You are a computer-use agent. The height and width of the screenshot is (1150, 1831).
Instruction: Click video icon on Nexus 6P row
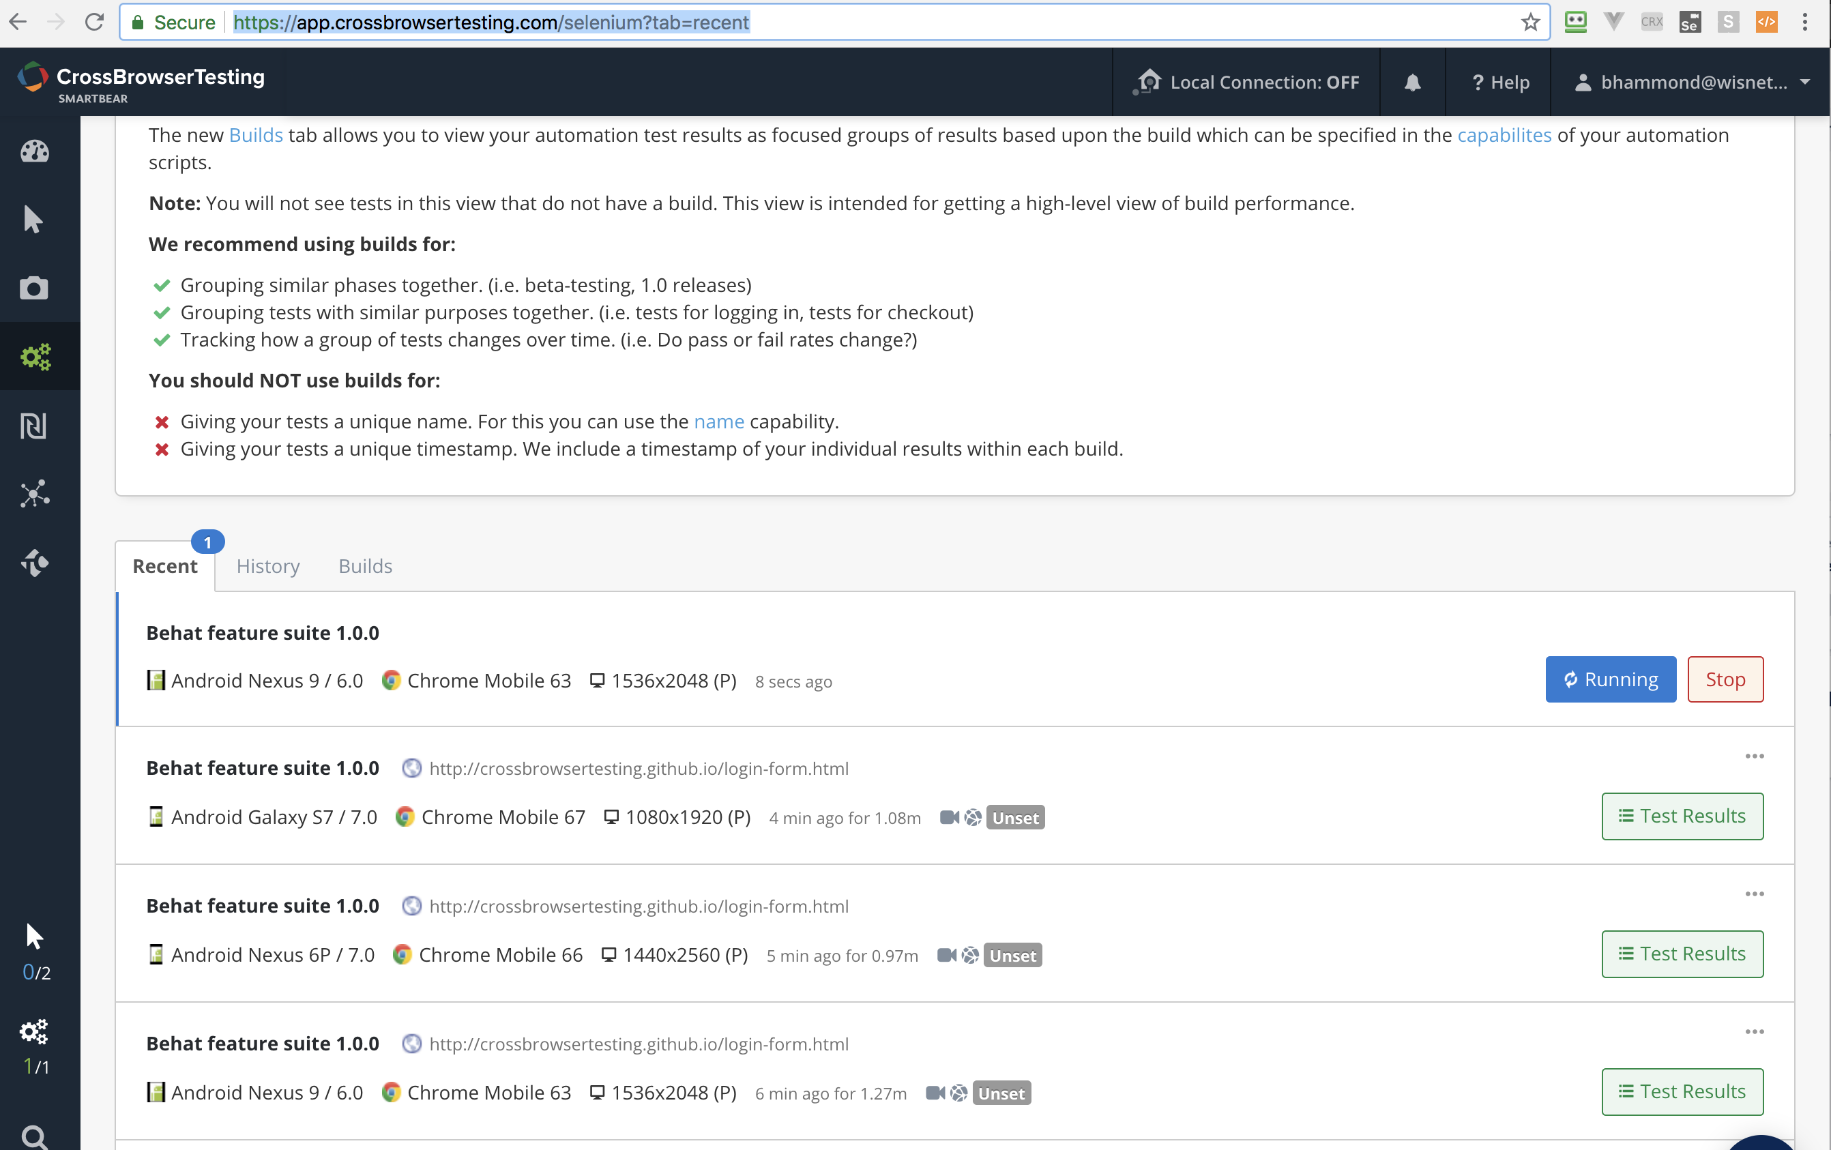[x=947, y=955]
